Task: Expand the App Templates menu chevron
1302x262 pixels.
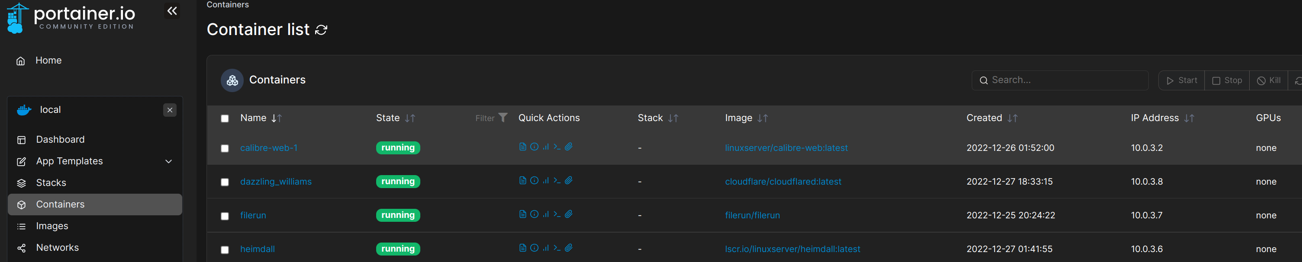Action: point(169,162)
